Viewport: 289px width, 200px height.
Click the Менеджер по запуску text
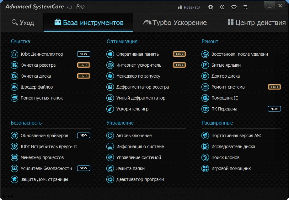138,76
